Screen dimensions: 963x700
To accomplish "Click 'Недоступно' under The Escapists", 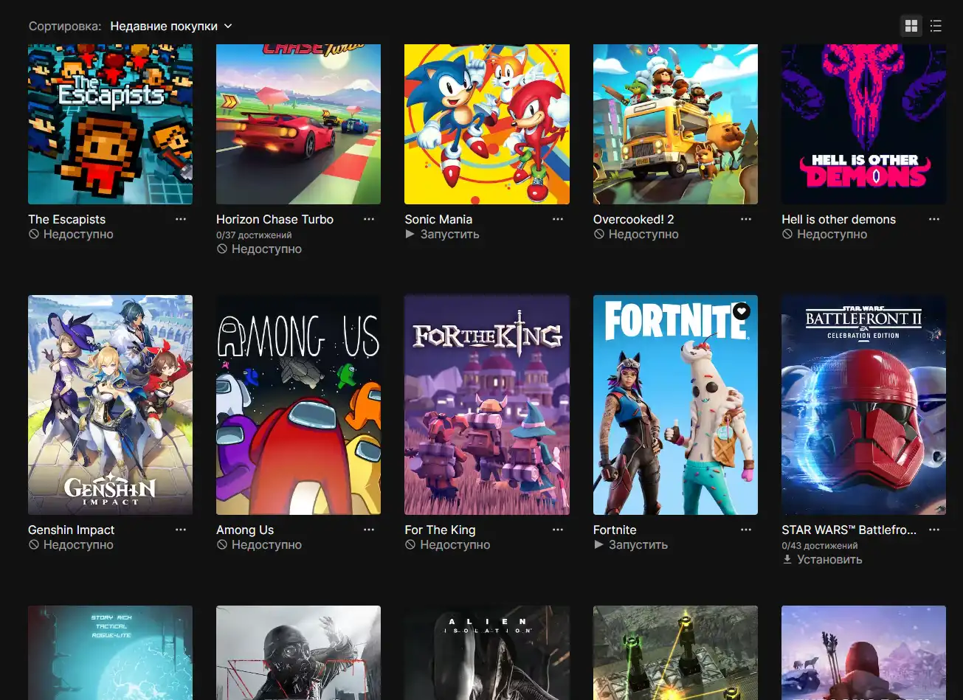I will pyautogui.click(x=71, y=235).
